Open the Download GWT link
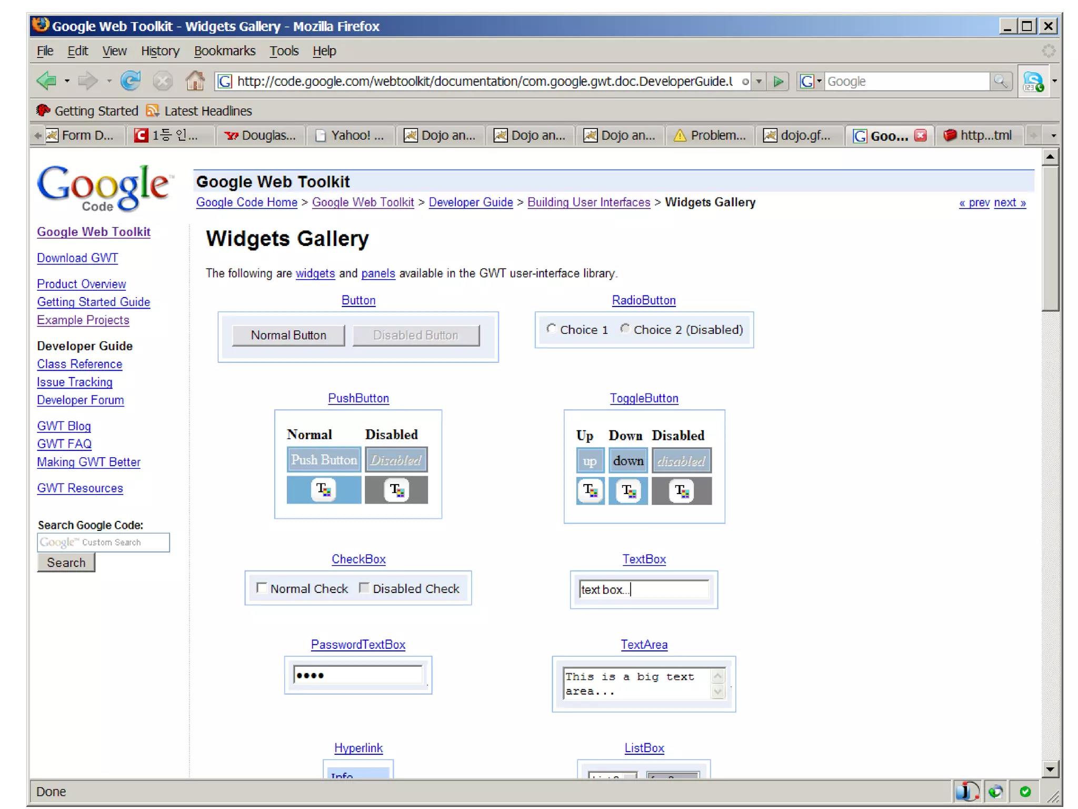The width and height of the screenshot is (1078, 809). click(x=77, y=258)
